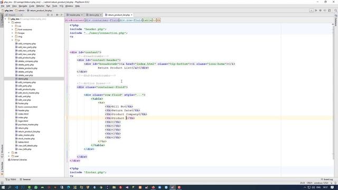
Task: Expand the user folder
Action: coord(9,156)
